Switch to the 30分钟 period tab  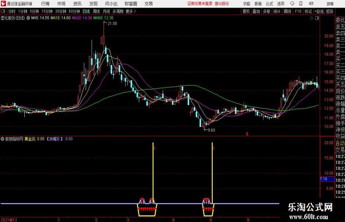tap(61, 11)
